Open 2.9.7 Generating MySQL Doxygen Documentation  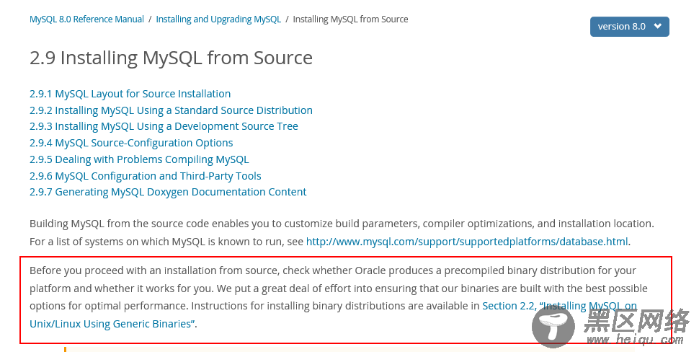168,192
